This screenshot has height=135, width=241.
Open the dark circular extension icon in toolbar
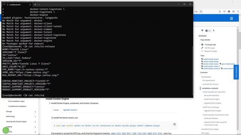tap(229, 12)
